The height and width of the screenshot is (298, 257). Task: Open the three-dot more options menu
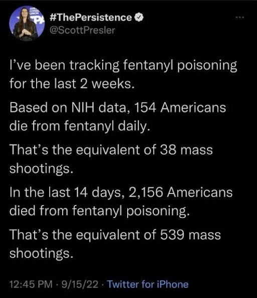click(x=239, y=17)
